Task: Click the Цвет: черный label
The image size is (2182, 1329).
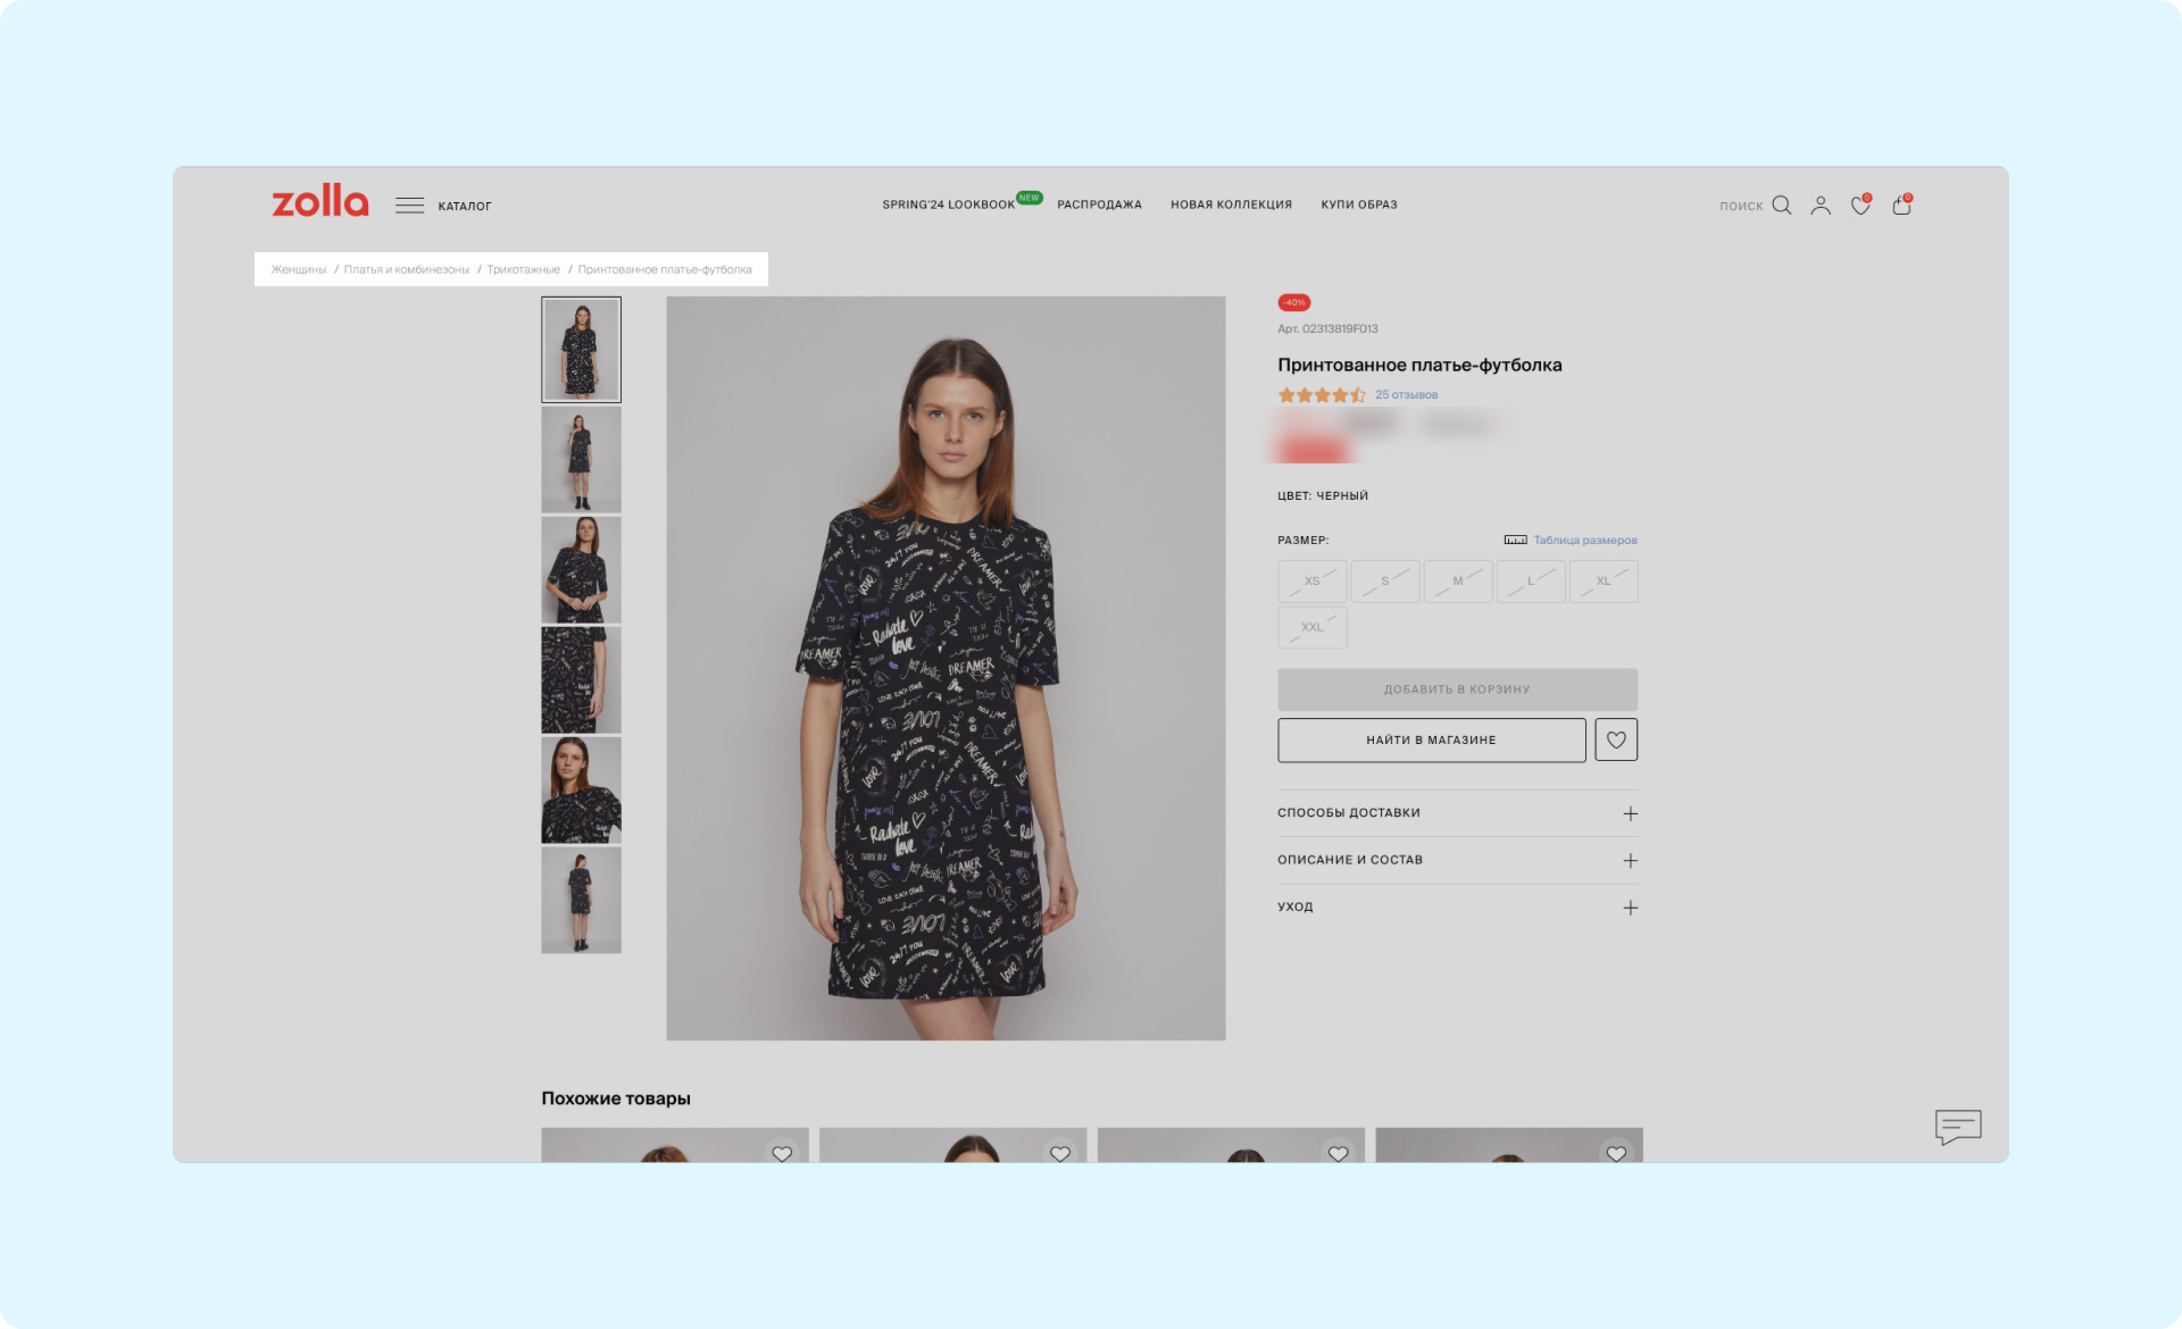Action: 1323,495
